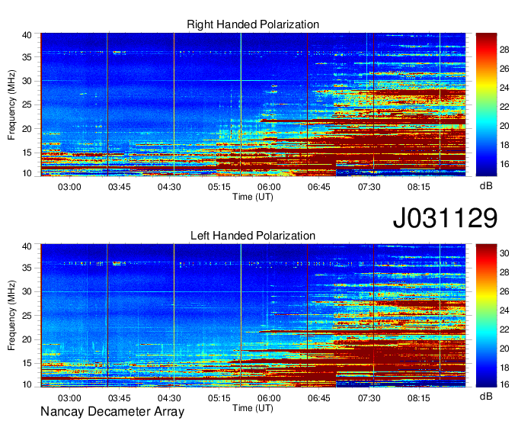This screenshot has height=421, width=518.
Task: Click the Right Handed plot color bar
Action: click(x=486, y=104)
